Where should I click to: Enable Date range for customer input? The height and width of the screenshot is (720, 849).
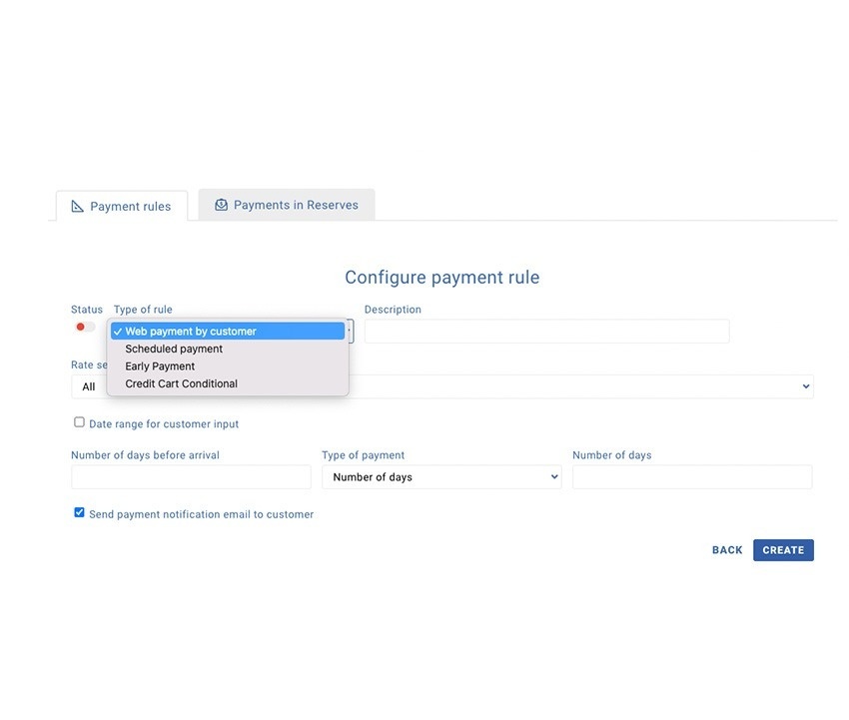click(79, 422)
